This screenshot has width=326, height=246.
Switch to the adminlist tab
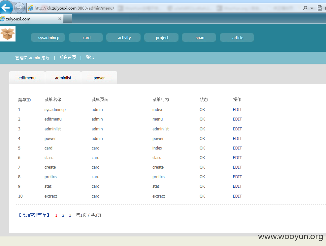click(63, 78)
